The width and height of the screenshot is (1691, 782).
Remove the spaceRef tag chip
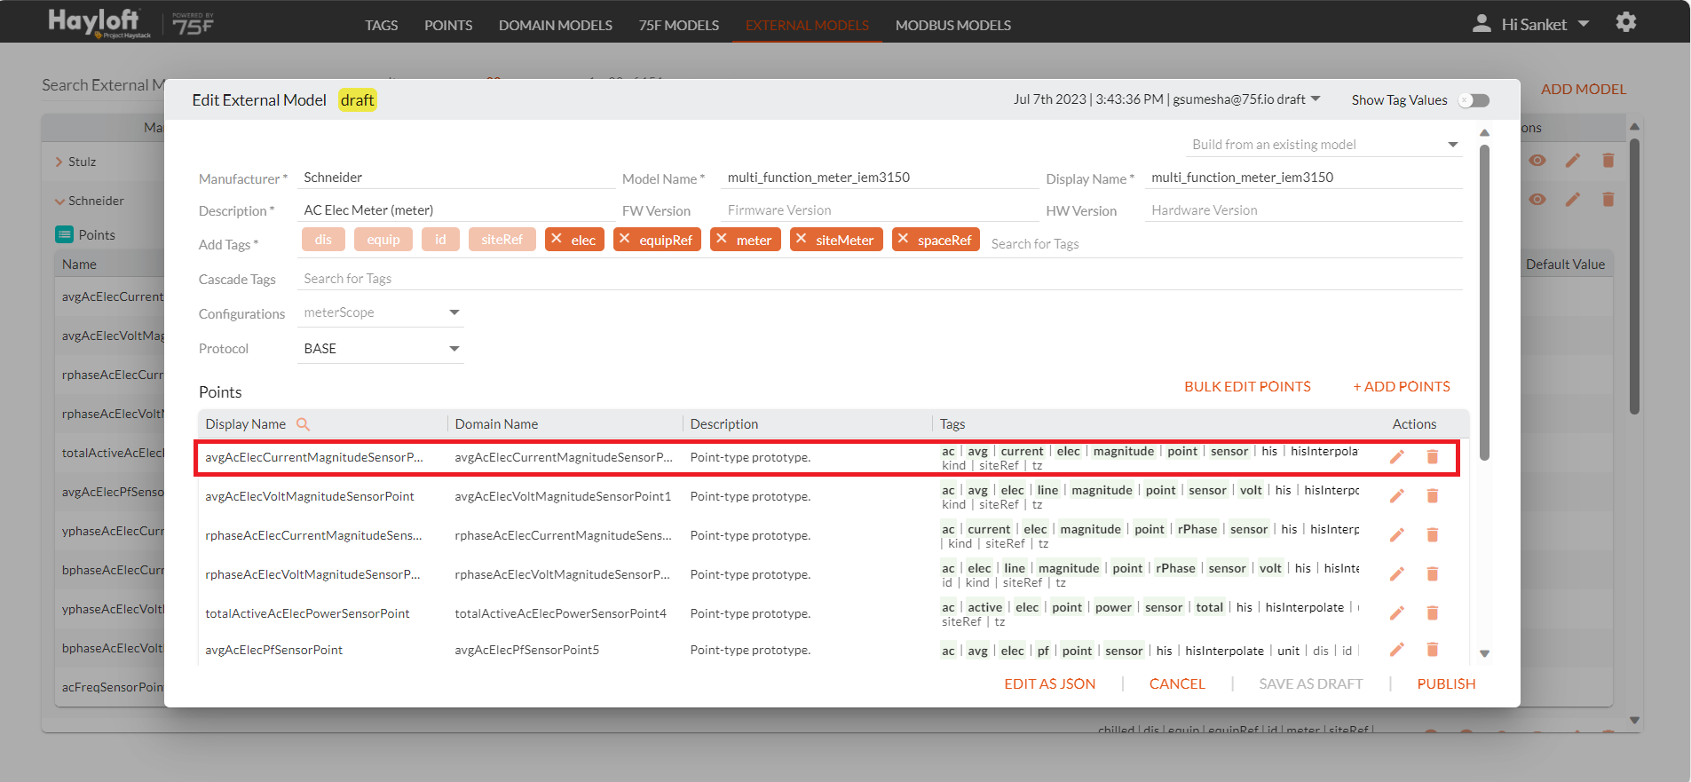coord(903,239)
